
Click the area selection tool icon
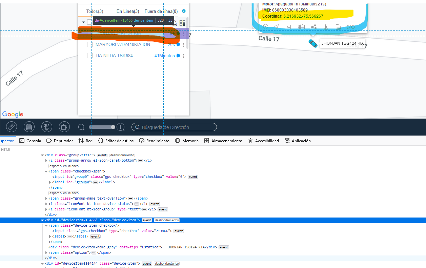29,127
